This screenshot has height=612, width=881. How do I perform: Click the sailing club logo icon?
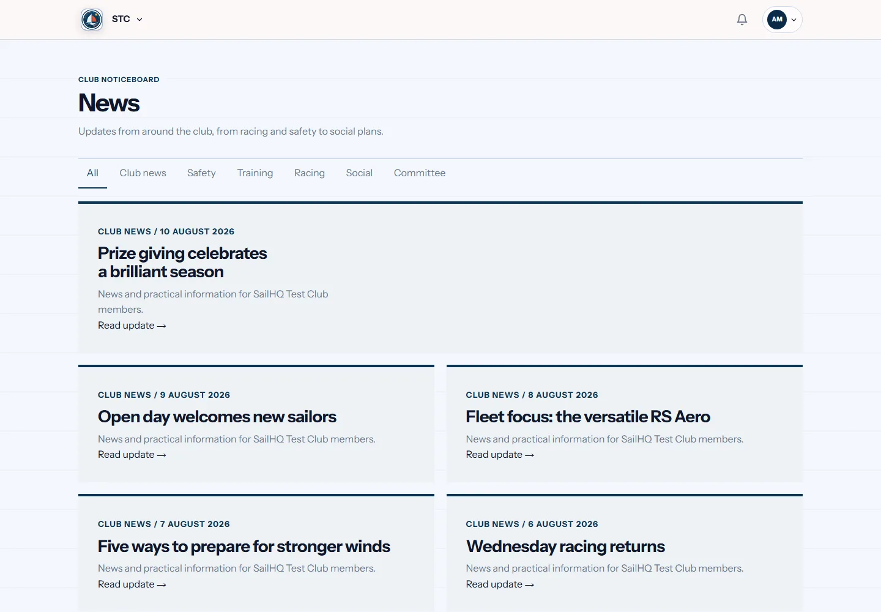(92, 20)
